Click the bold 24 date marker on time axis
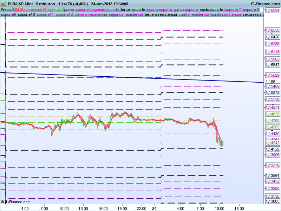This screenshot has width=281, height=211. point(154,208)
